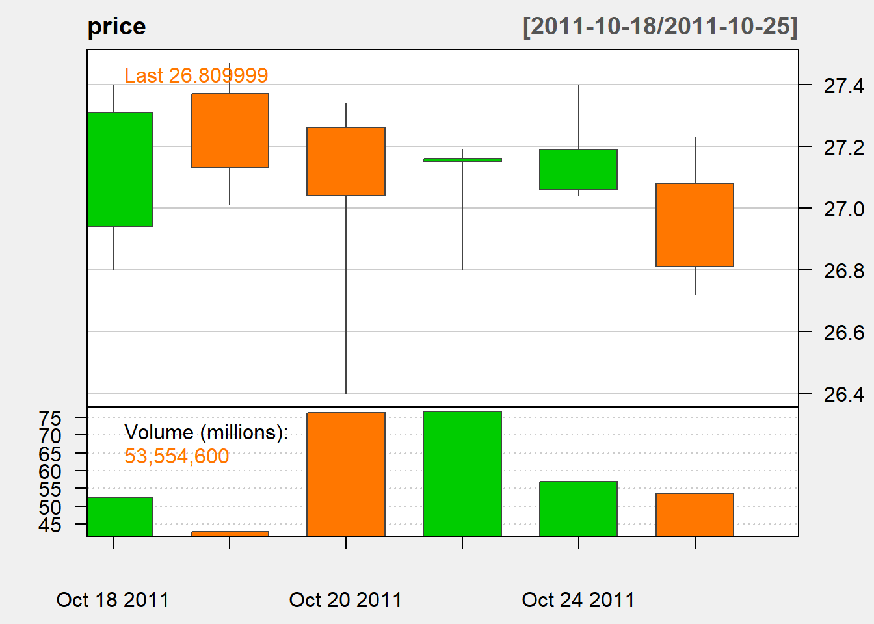The width and height of the screenshot is (874, 624).
Task: Click the date range label 2011-10-18/2011-10-25
Action: [x=660, y=27]
